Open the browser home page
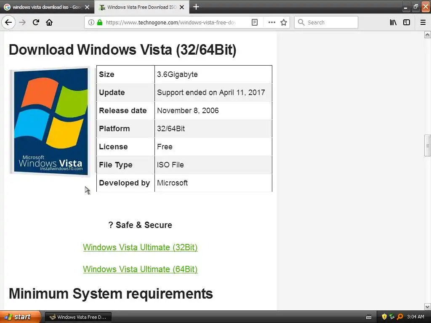Screen dimensions: 431x323 pos(49,22)
